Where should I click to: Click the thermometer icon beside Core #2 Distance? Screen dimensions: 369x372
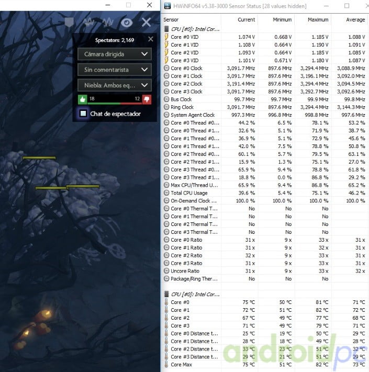[166, 349]
